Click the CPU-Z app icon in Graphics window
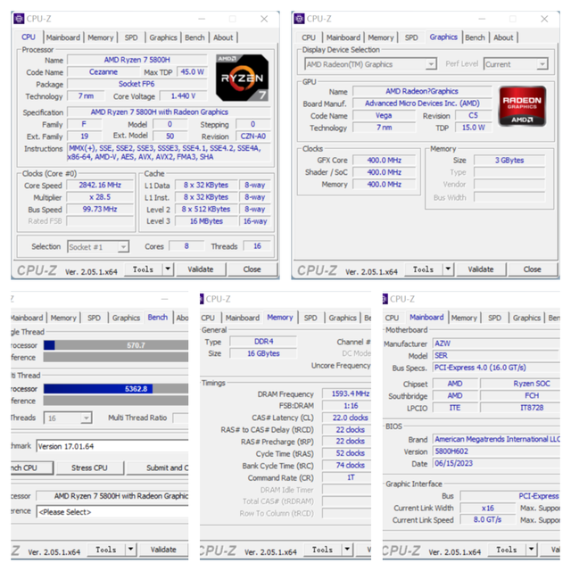Viewport: 571px width, 571px height. [299, 19]
